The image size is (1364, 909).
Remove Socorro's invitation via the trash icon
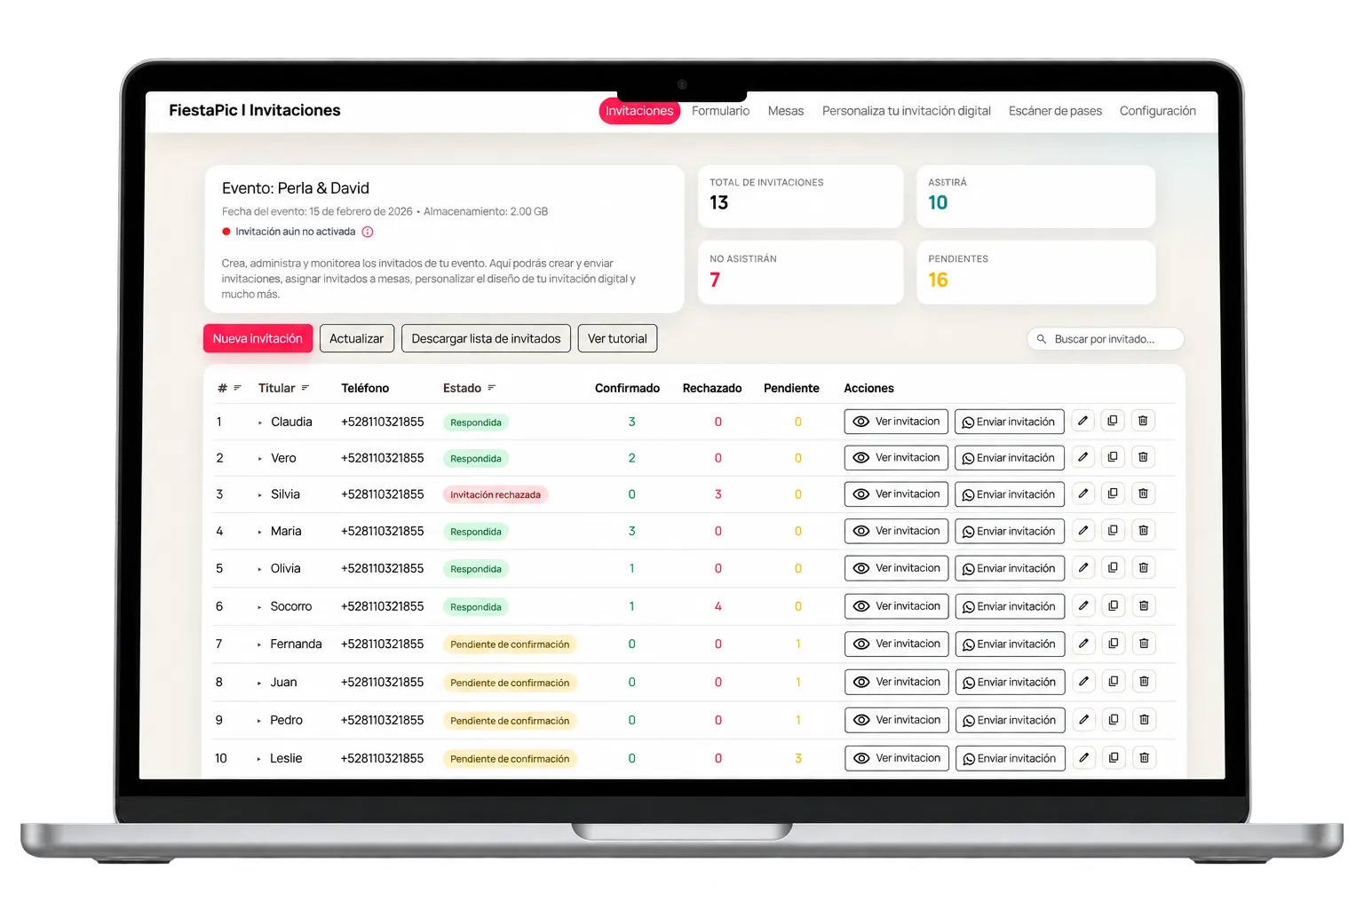pyautogui.click(x=1144, y=606)
